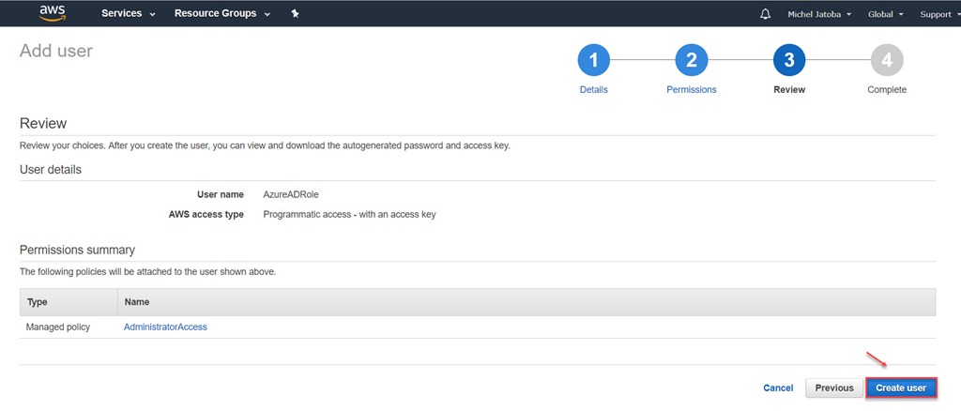Click the 'Review your choices' description text

point(265,146)
